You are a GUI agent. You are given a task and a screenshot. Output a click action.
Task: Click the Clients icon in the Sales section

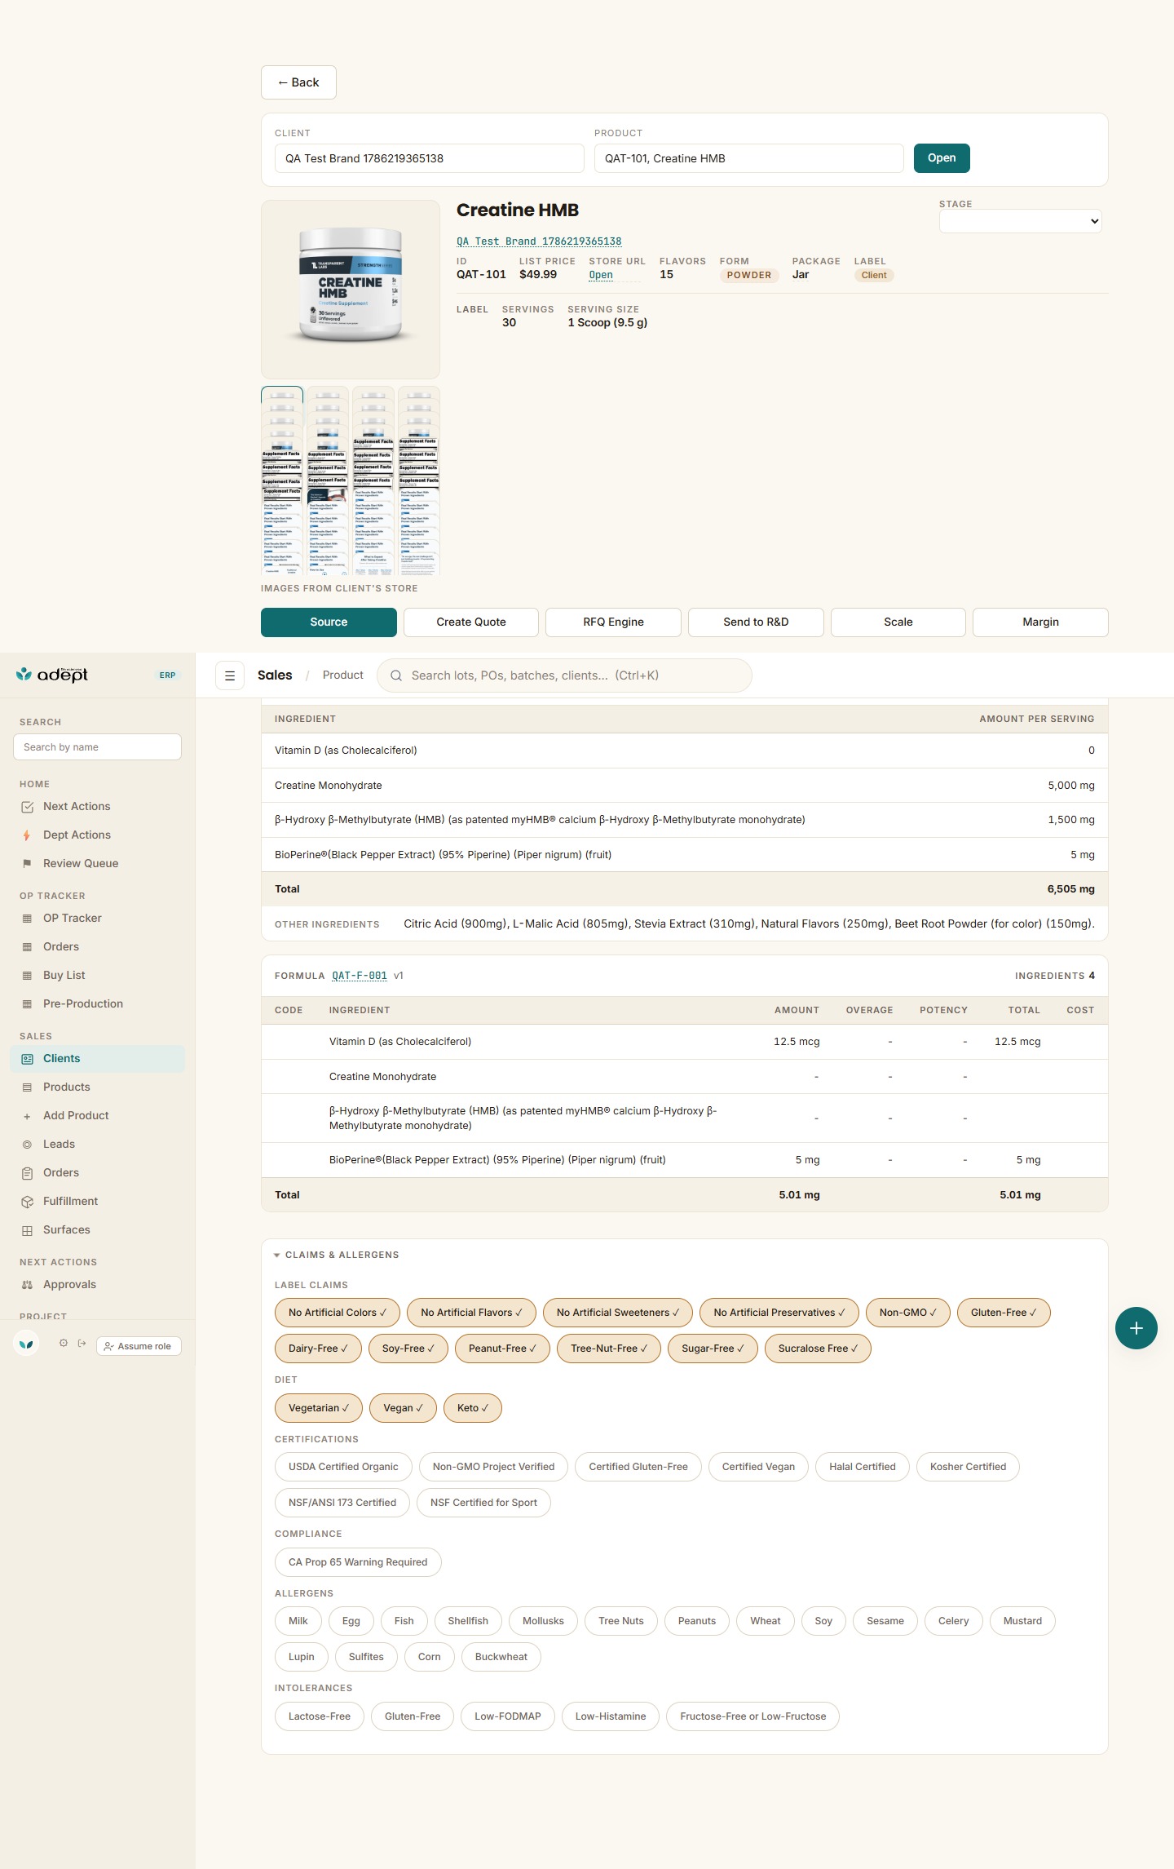click(x=27, y=1059)
